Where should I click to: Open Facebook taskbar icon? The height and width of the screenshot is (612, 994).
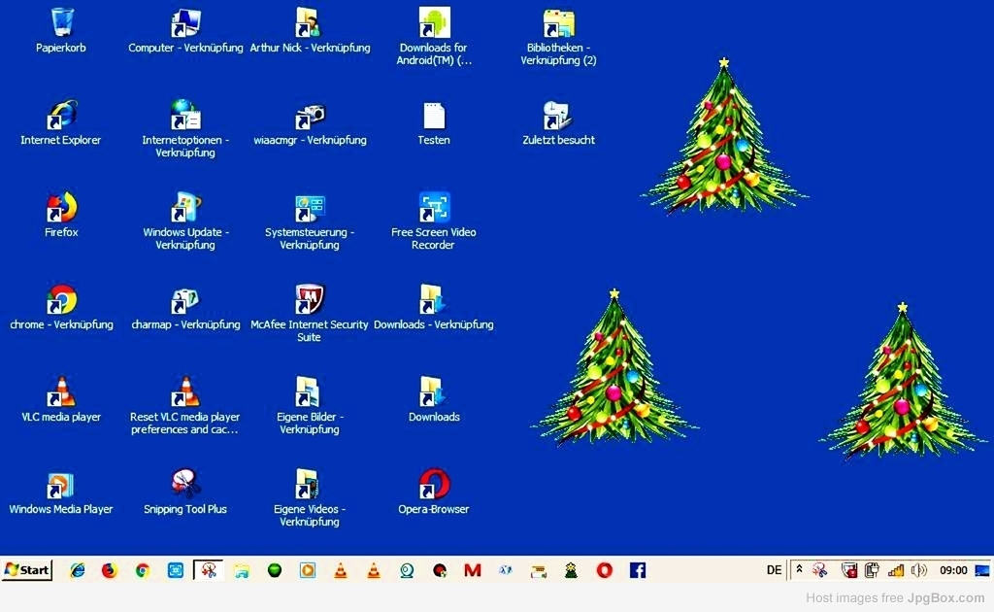point(638,570)
